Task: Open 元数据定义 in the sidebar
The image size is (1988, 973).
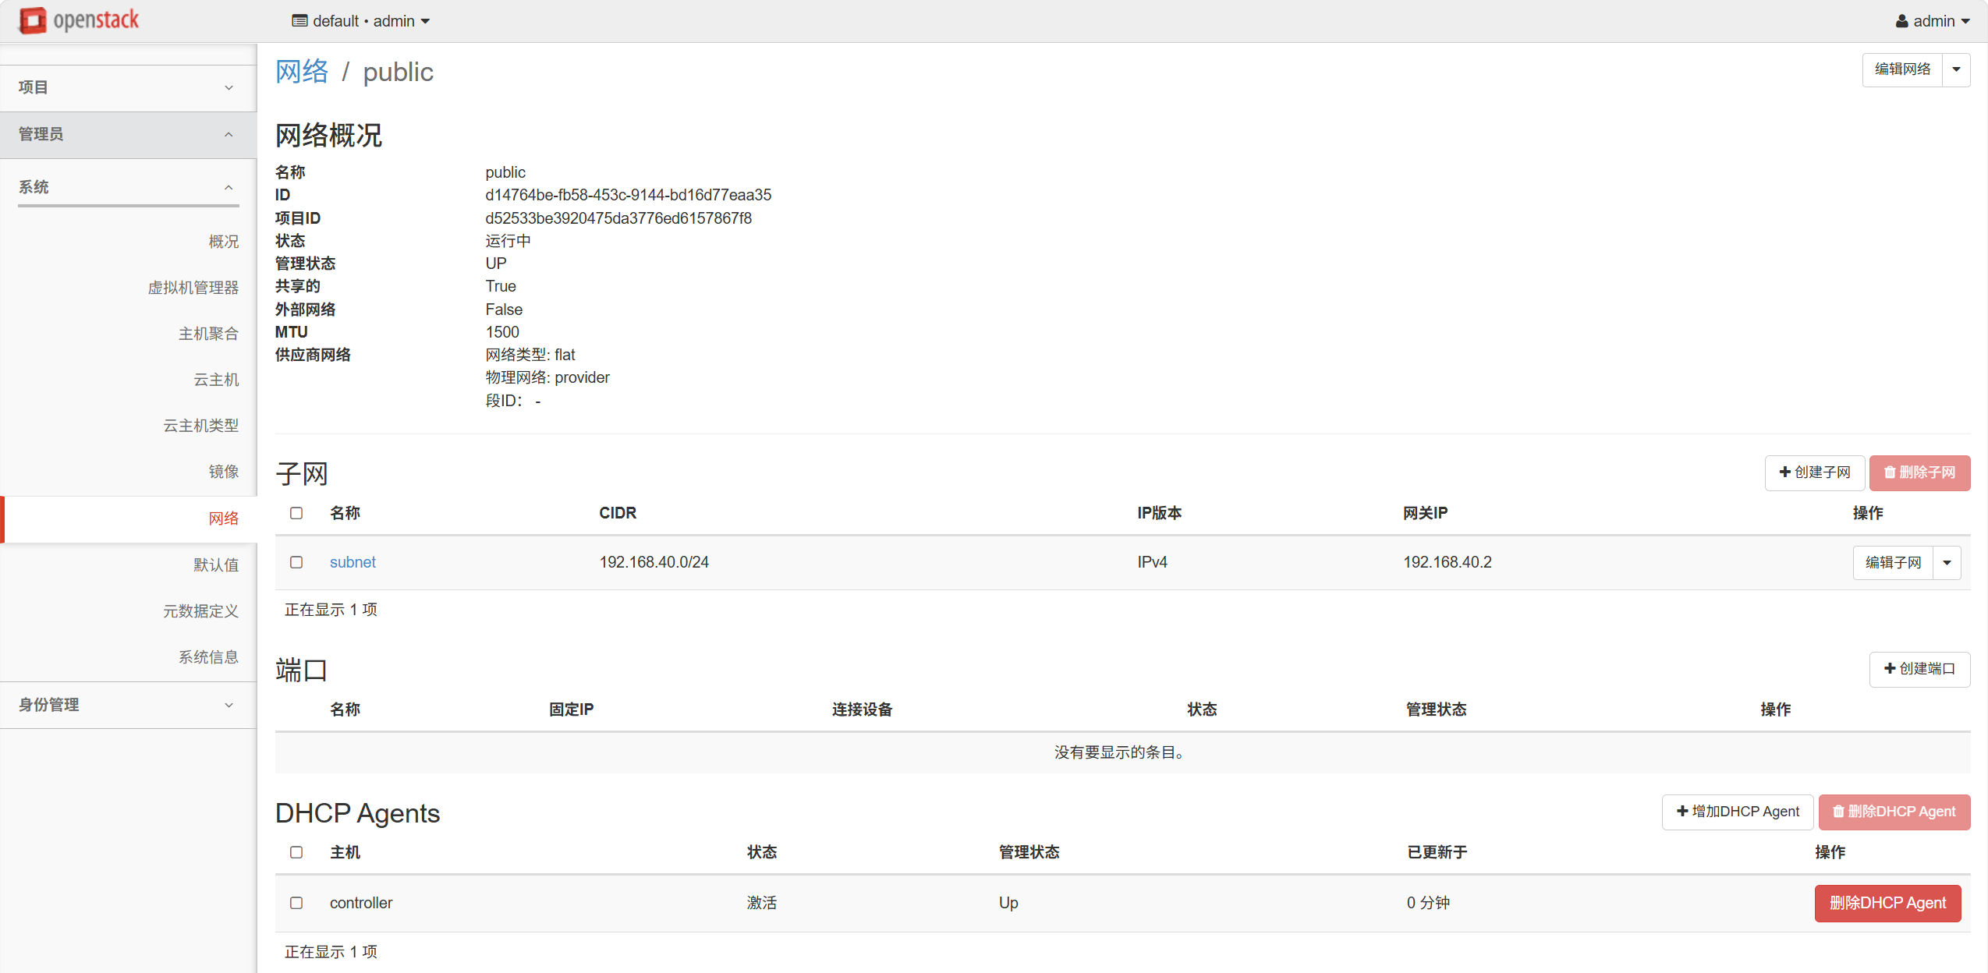Action: tap(201, 610)
